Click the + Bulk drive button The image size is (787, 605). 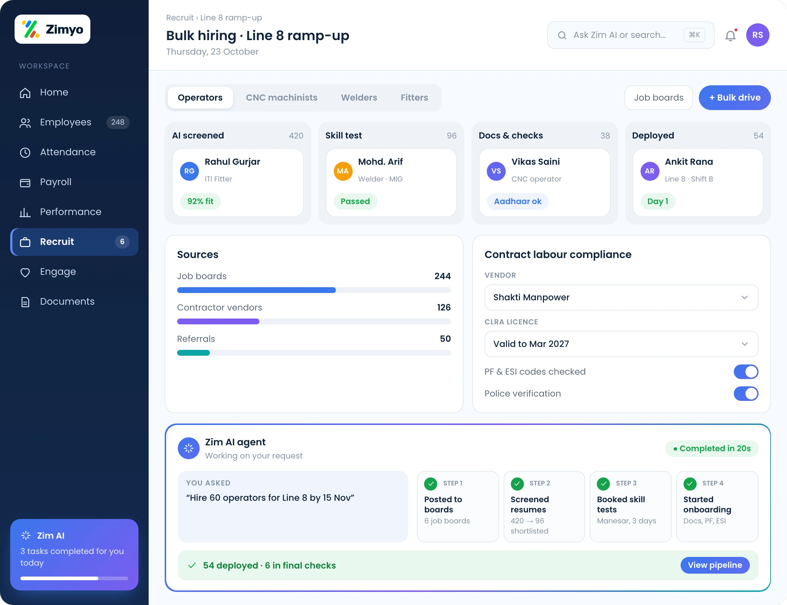click(x=735, y=98)
